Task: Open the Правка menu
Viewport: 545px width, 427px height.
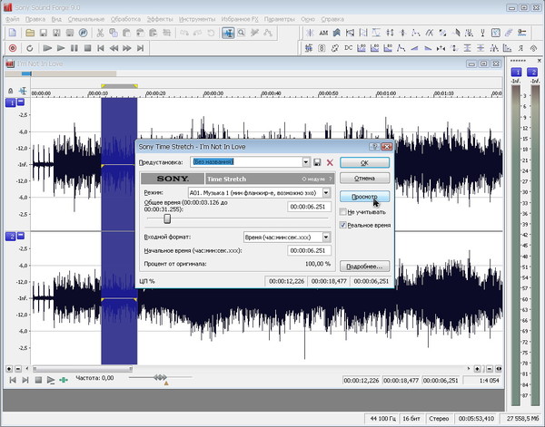Action: 35,19
